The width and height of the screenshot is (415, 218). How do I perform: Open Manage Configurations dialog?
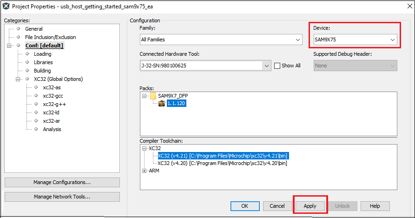62,182
